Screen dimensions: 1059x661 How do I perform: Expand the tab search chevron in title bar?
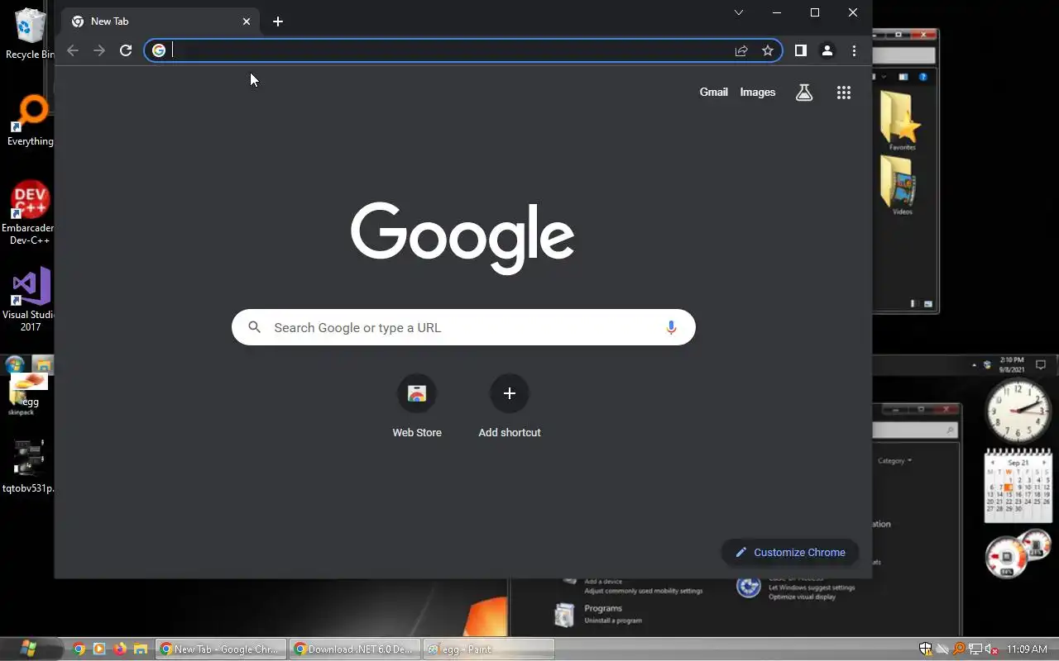pos(739,12)
